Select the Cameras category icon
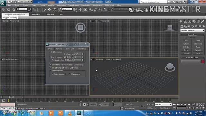 [193, 26]
